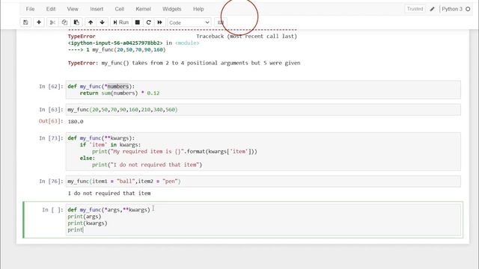Click the 'I do not required that item' print line

pyautogui.click(x=147, y=164)
